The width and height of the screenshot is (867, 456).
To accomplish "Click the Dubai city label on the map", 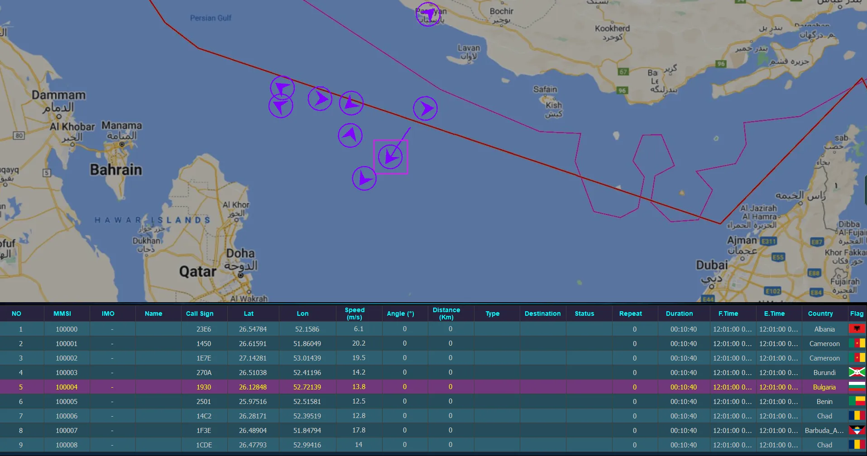I will point(712,265).
